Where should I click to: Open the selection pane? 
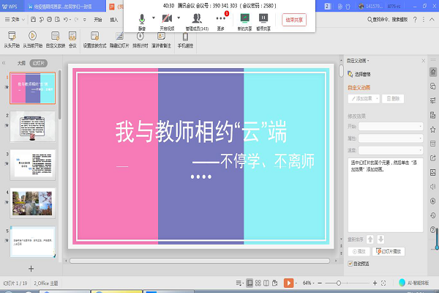pyautogui.click(x=359, y=74)
